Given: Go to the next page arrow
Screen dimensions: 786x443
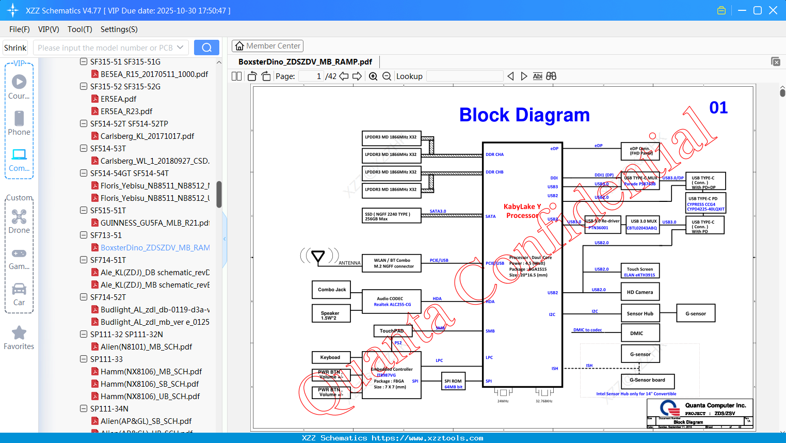Looking at the screenshot, I should [357, 76].
